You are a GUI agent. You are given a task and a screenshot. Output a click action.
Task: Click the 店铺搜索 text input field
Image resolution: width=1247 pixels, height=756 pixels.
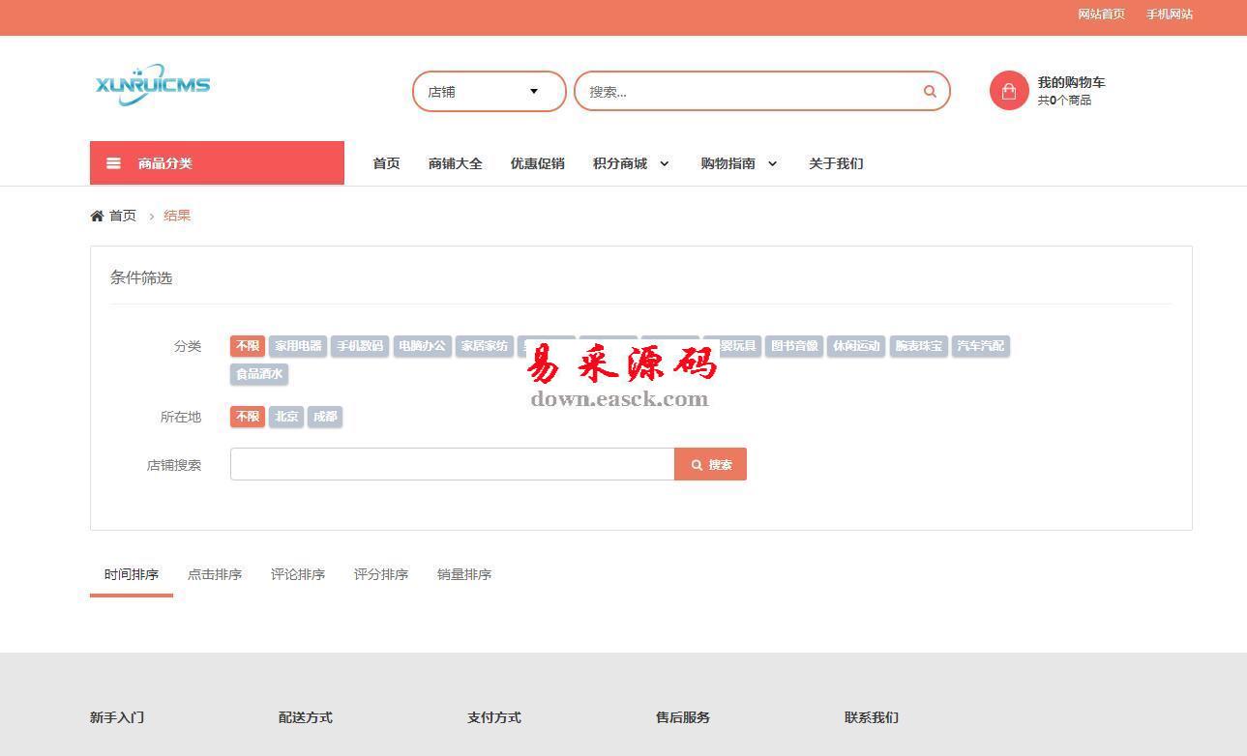coord(452,464)
